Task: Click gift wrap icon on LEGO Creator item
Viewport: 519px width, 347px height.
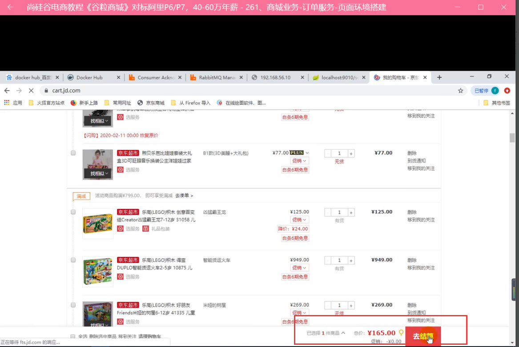Action: pos(145,228)
